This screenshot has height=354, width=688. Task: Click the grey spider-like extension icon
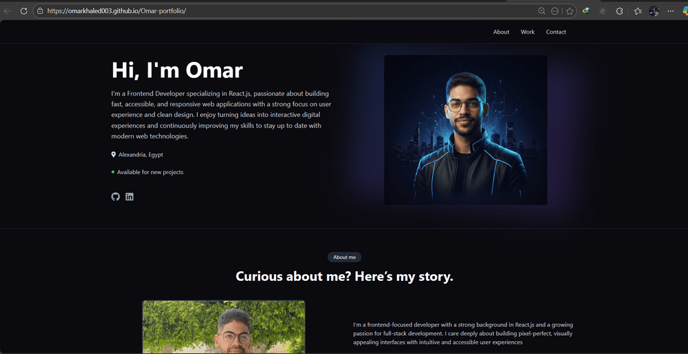click(603, 11)
